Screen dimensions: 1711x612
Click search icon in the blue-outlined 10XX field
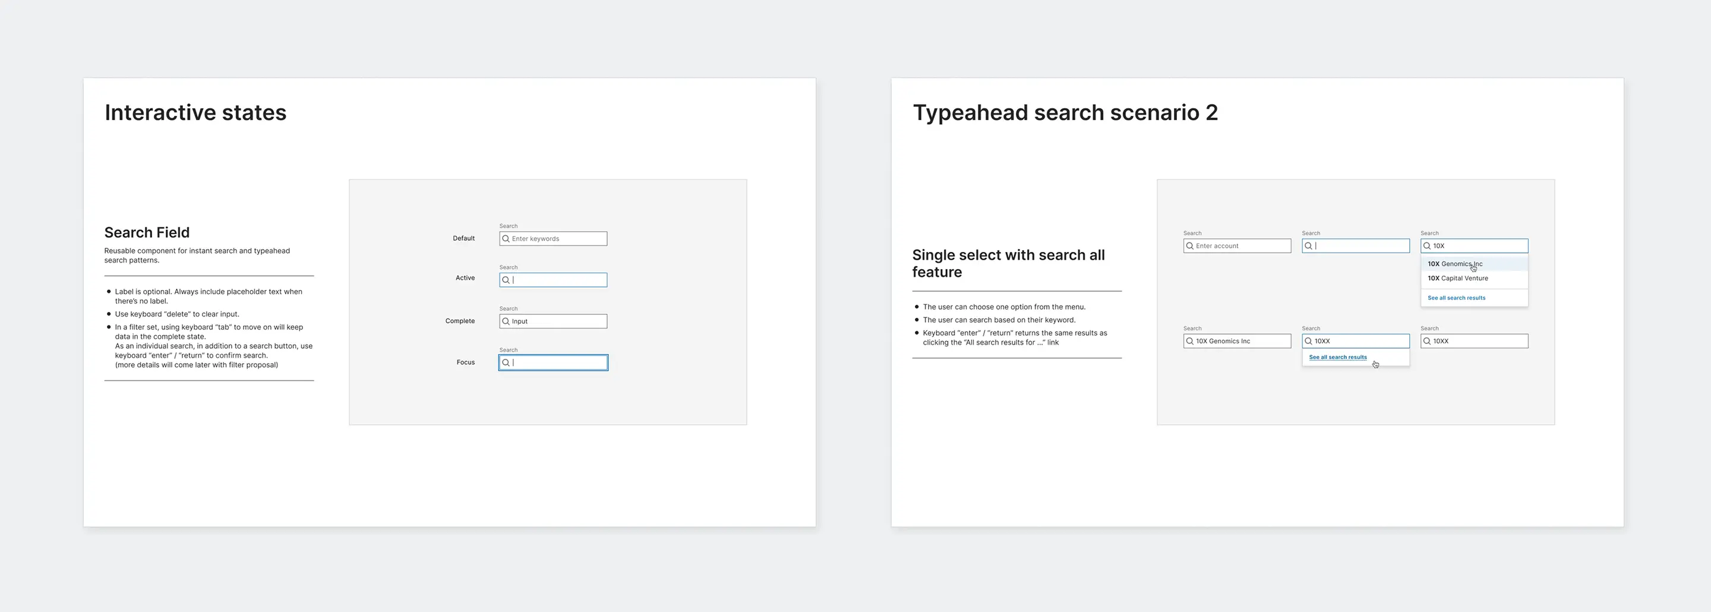coord(1308,341)
